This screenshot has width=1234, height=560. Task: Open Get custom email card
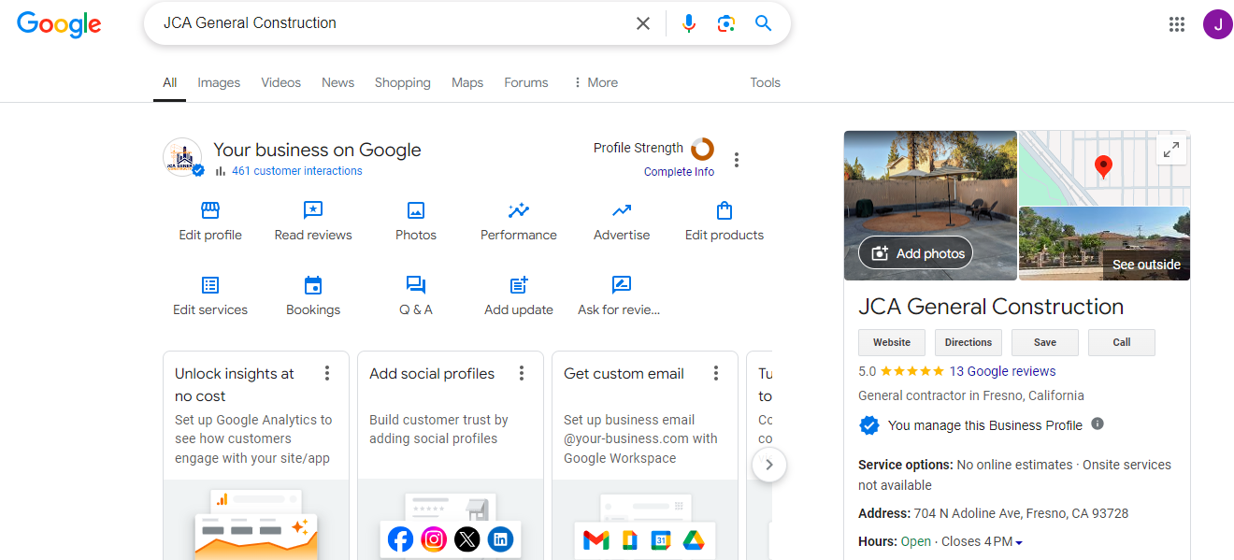[645, 455]
